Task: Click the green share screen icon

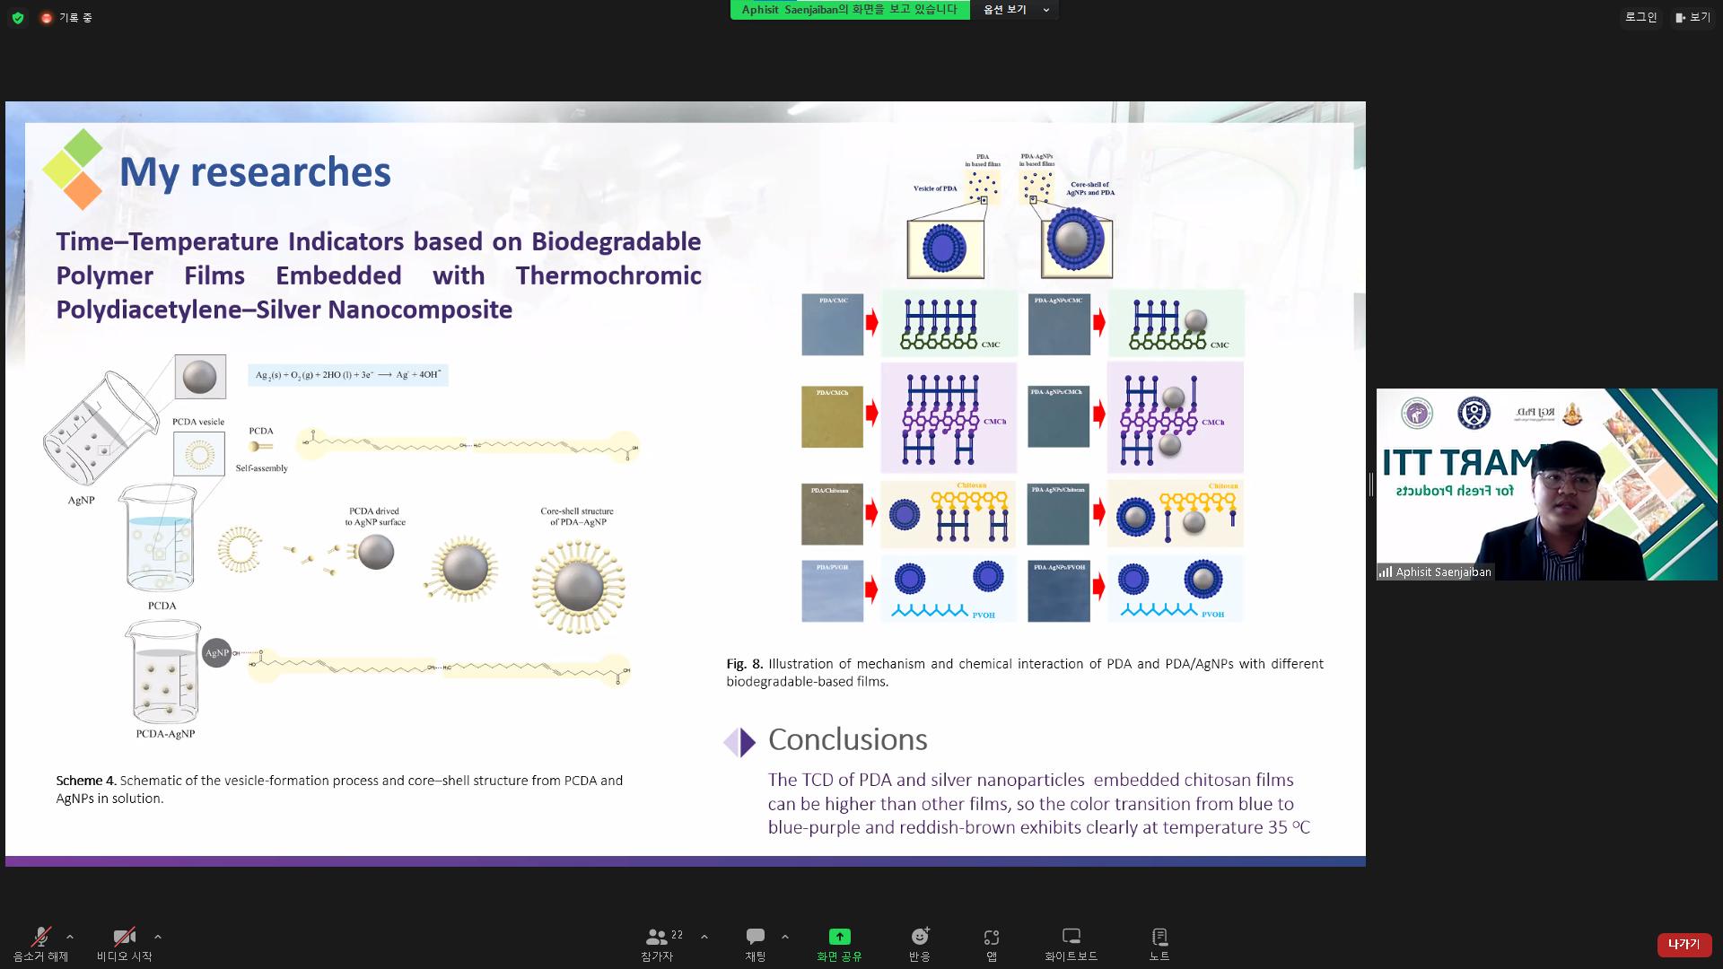Action: point(839,937)
